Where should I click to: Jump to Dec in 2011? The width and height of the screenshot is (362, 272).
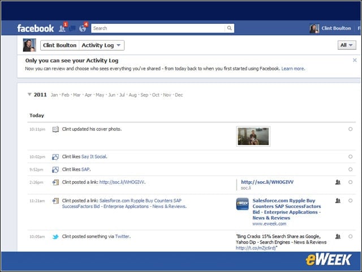179,95
